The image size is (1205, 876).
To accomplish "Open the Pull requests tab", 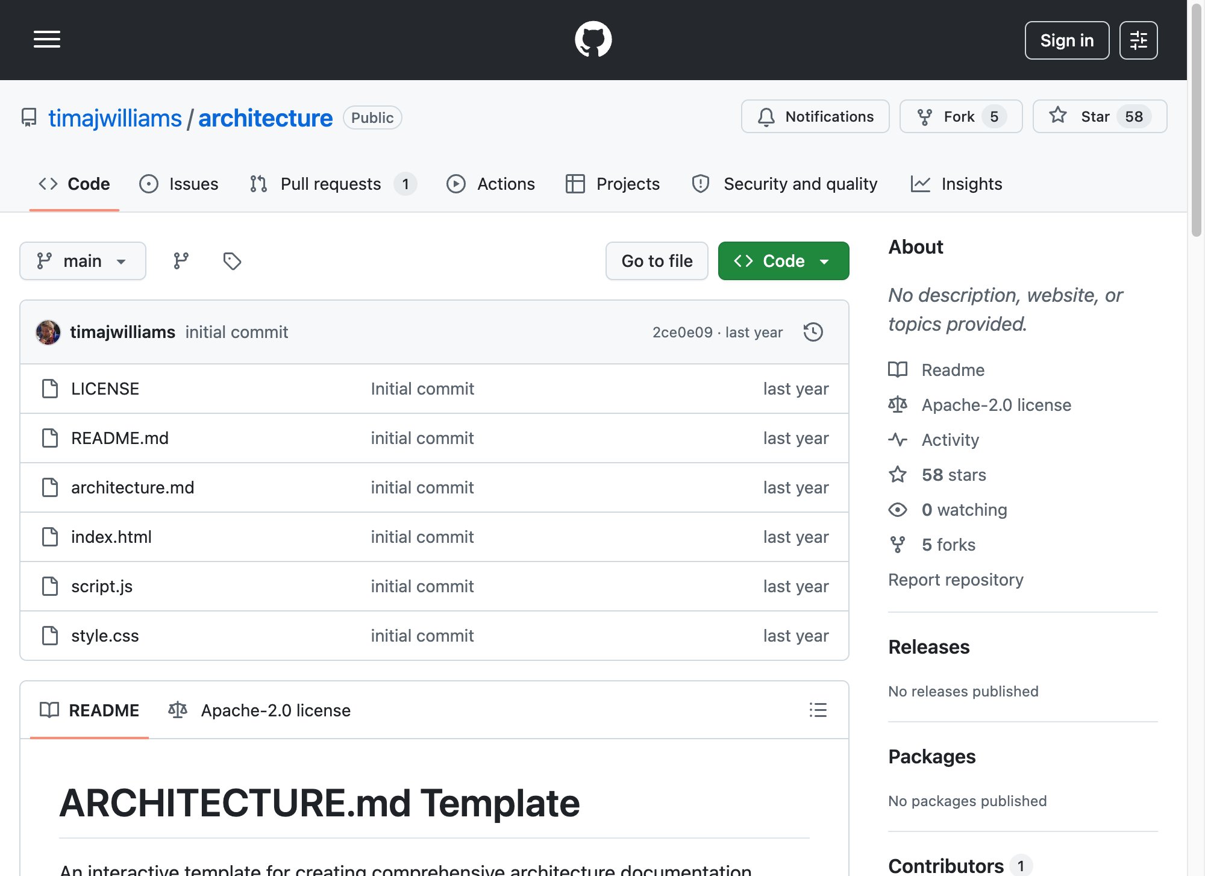I will coord(333,184).
